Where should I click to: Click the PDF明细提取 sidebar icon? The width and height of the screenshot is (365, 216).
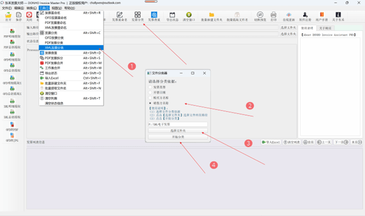pos(12,31)
